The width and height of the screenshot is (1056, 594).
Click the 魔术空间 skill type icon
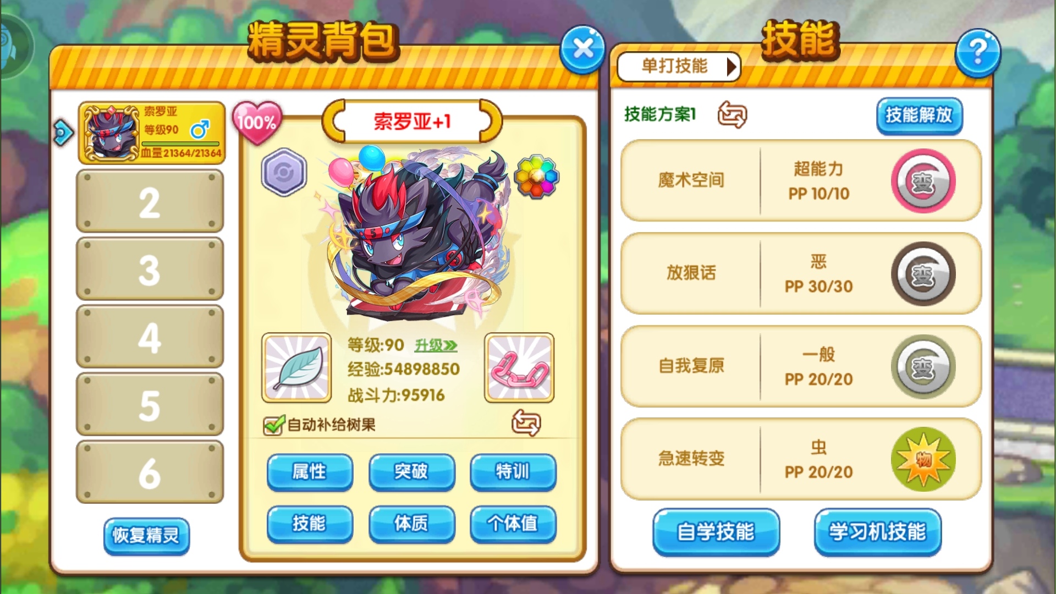(923, 181)
